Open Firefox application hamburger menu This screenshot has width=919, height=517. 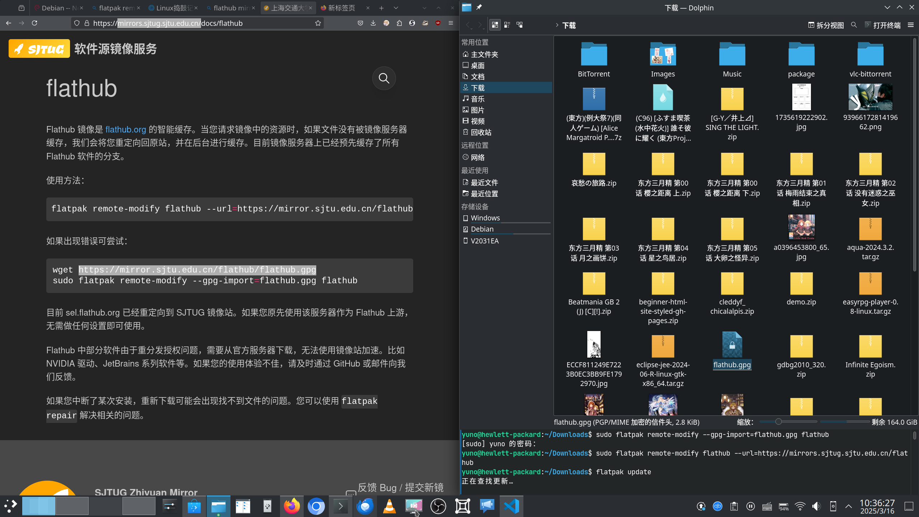[x=451, y=23]
